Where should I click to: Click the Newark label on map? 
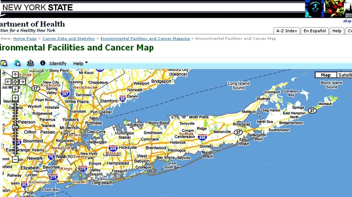click(35, 158)
